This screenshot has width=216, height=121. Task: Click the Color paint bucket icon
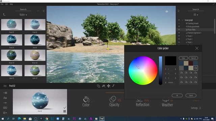tap(86, 99)
